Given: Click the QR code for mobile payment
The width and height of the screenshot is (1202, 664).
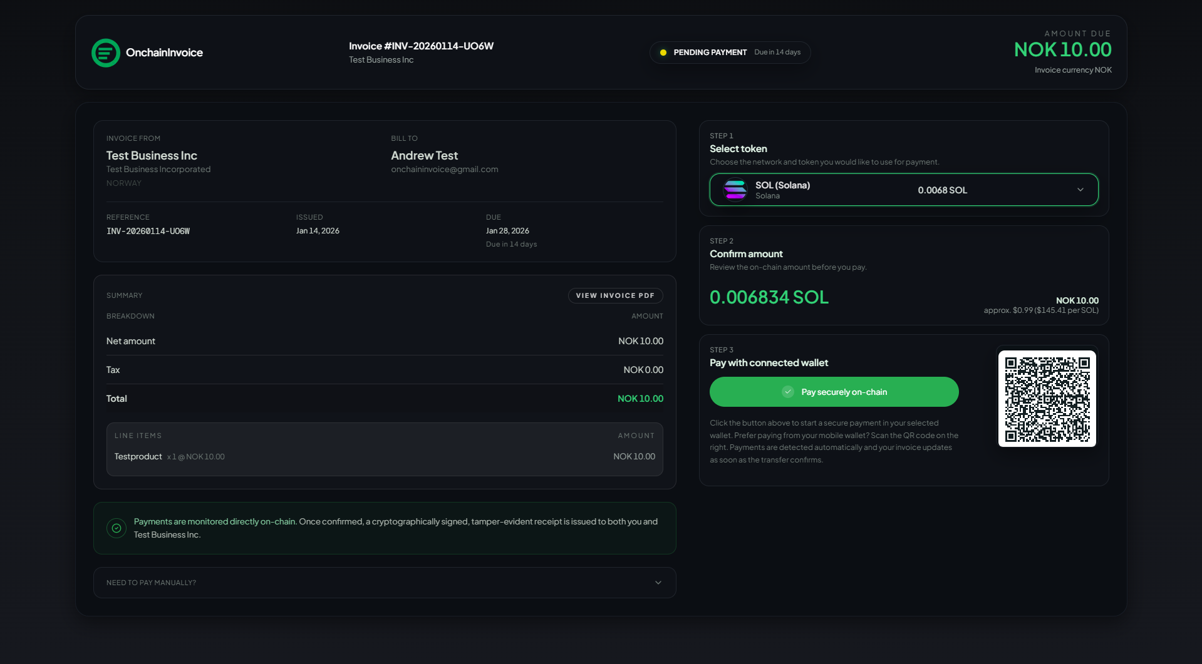Looking at the screenshot, I should [x=1047, y=399].
